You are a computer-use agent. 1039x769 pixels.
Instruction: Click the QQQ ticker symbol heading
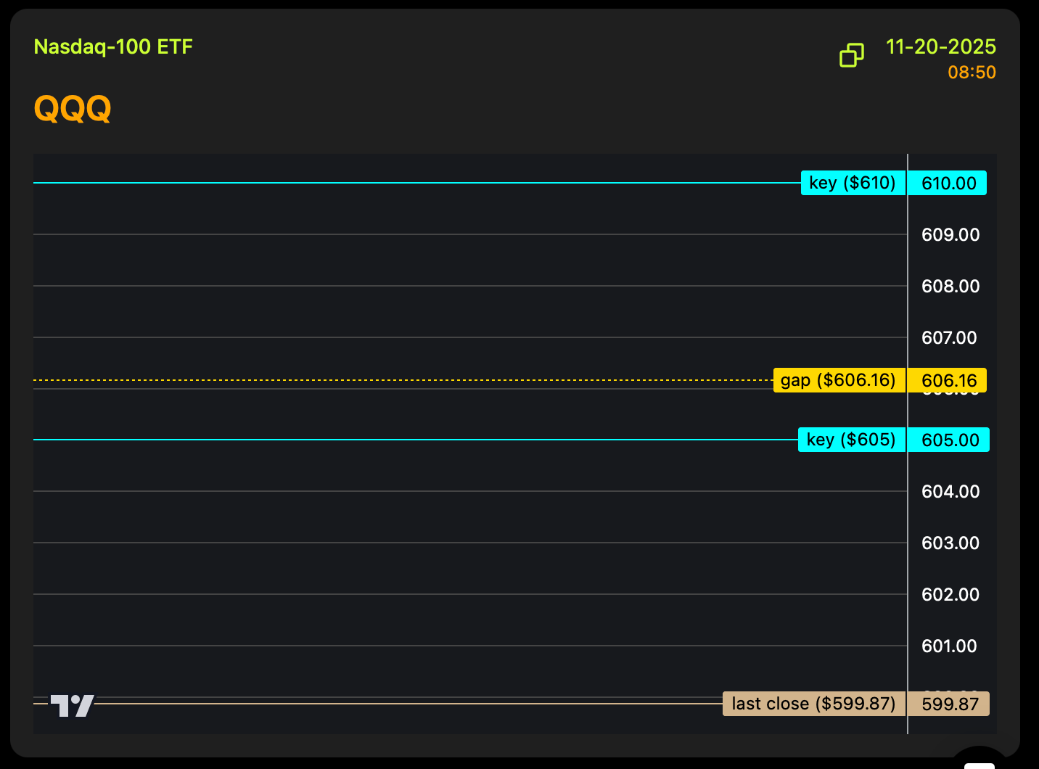pyautogui.click(x=73, y=109)
